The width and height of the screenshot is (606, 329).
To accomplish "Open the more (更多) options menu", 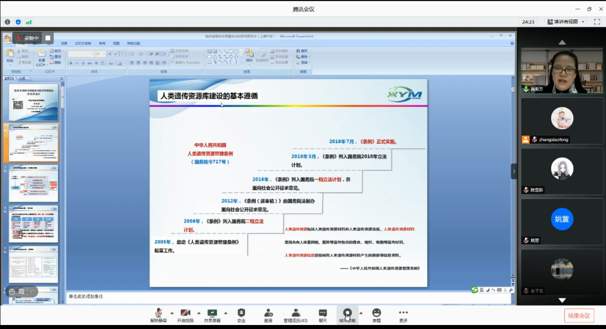I will pyautogui.click(x=403, y=315).
